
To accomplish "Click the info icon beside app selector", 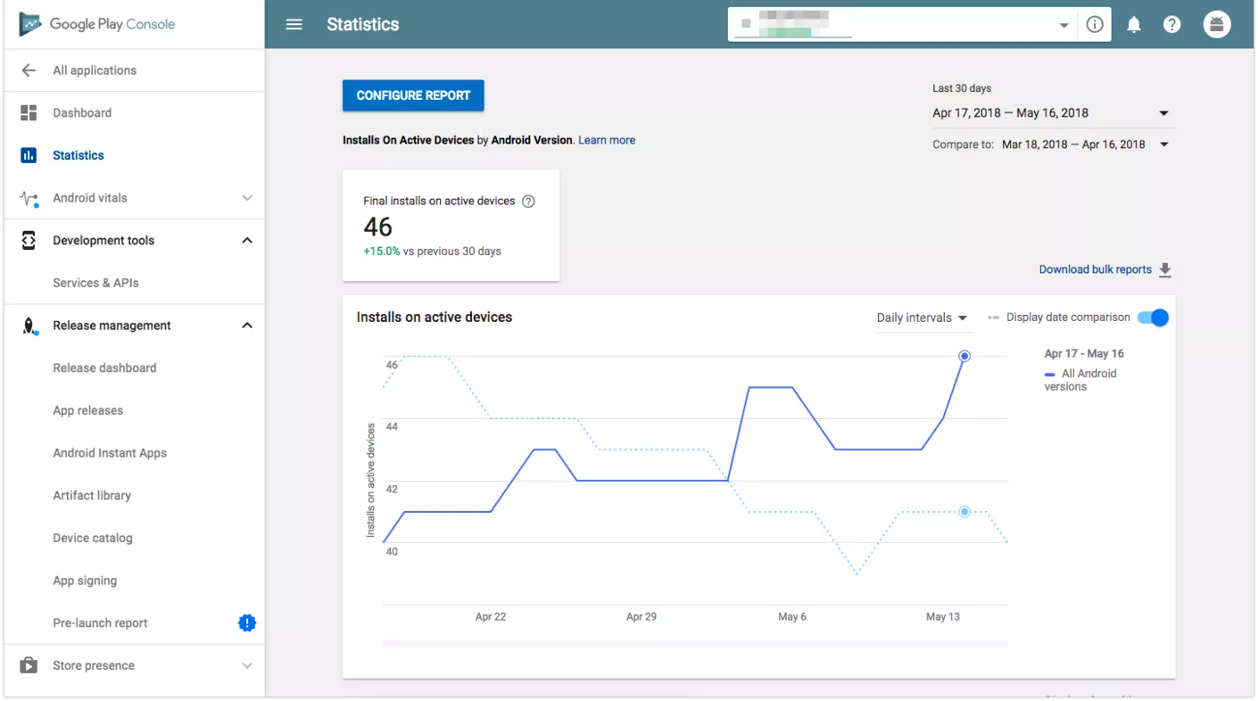I will pyautogui.click(x=1095, y=25).
